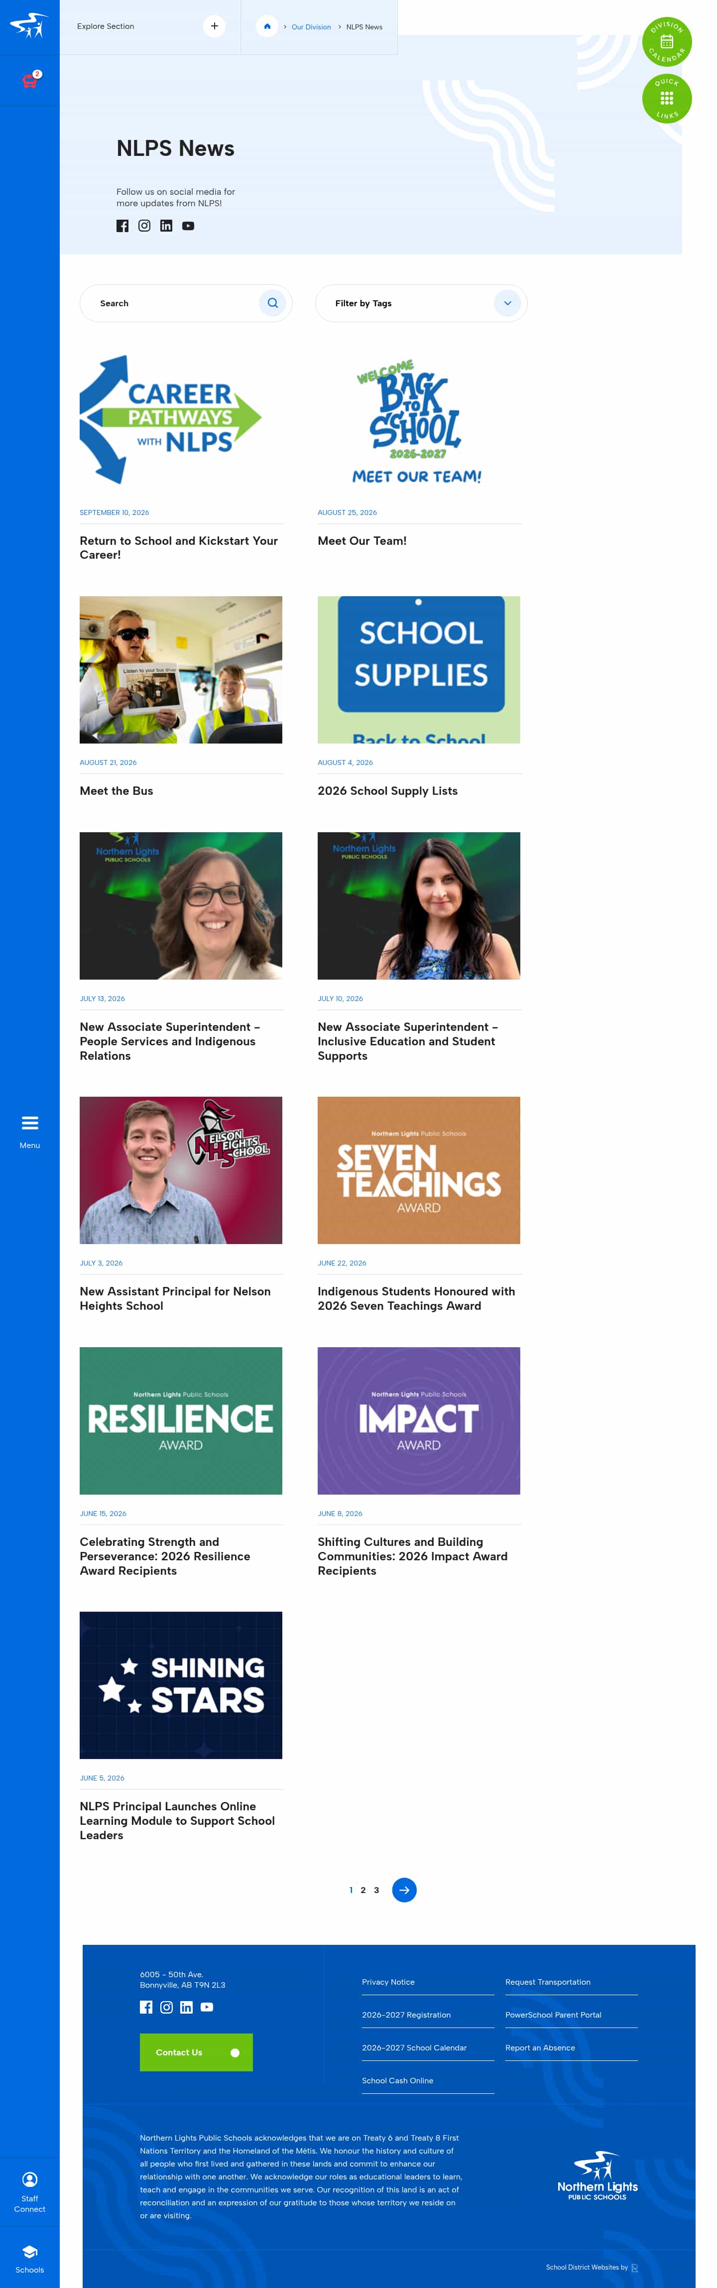This screenshot has height=2288, width=717.
Task: Read NLPS Principal Launches Online Learning Module
Action: [178, 1821]
